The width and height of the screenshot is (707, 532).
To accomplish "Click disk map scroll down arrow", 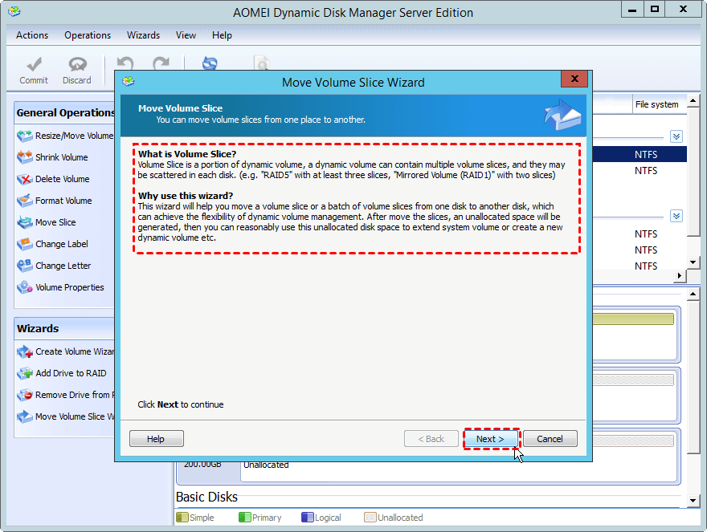I will tap(693, 501).
